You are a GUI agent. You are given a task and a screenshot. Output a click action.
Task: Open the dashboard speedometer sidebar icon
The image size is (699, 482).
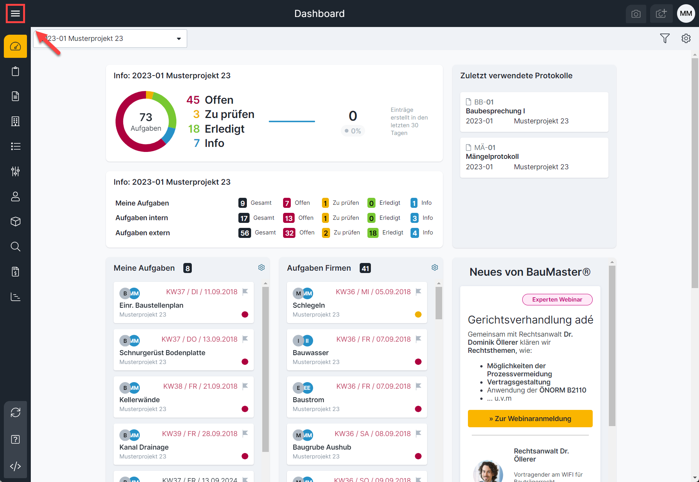(x=15, y=46)
